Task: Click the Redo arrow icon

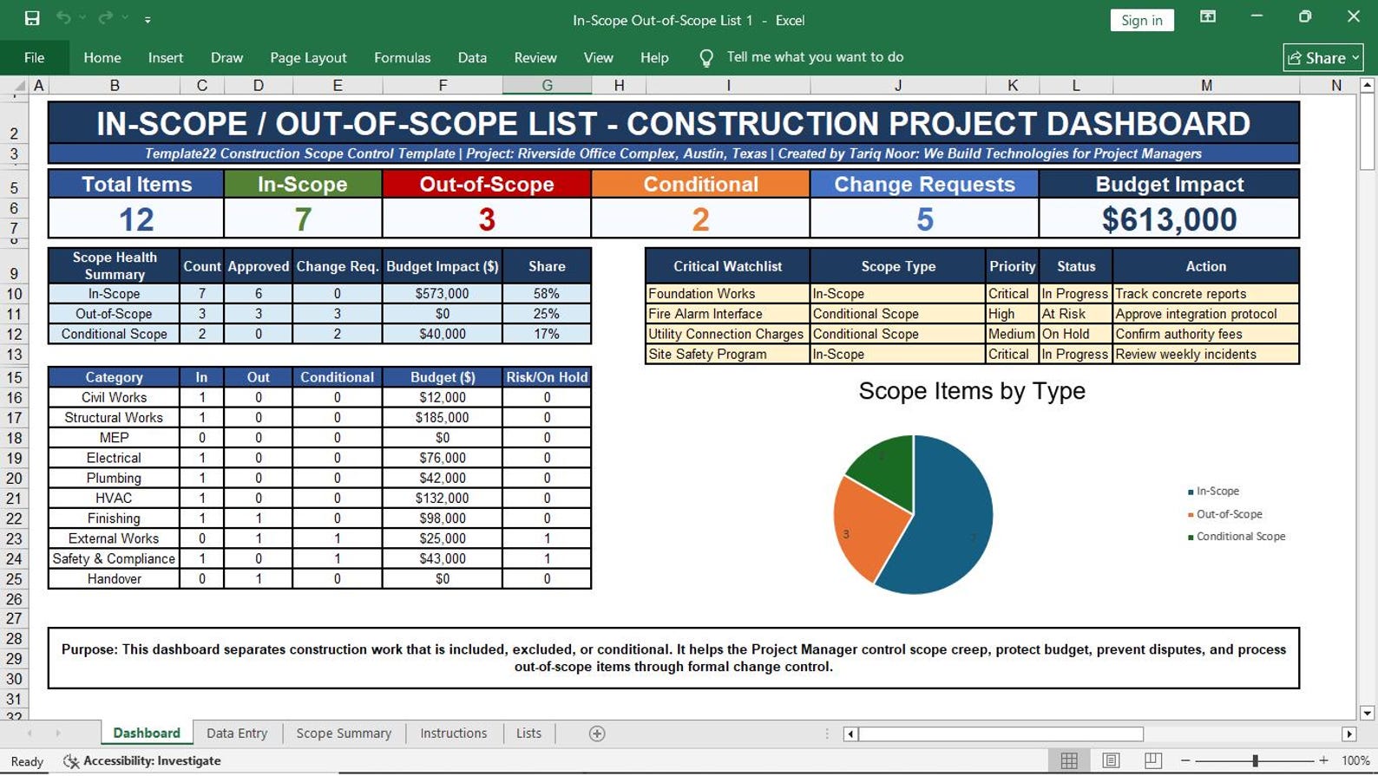Action: [105, 18]
